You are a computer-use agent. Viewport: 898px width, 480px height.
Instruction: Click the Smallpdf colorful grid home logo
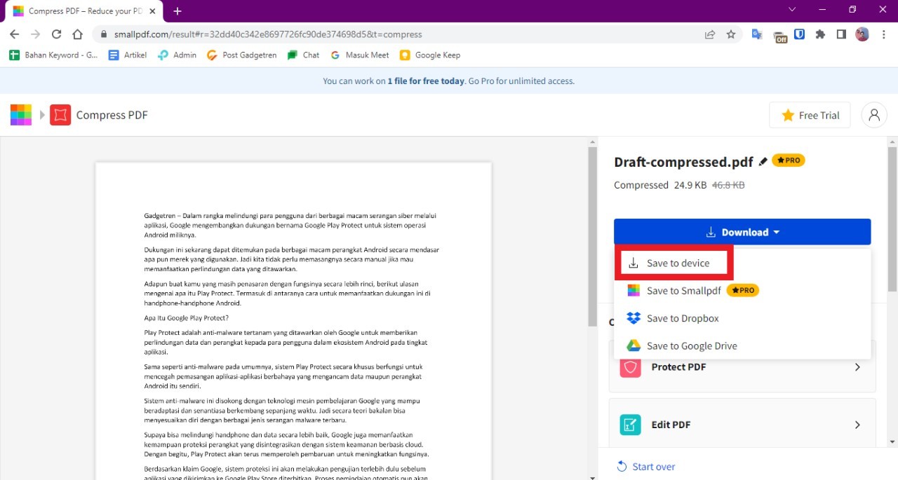[21, 114]
